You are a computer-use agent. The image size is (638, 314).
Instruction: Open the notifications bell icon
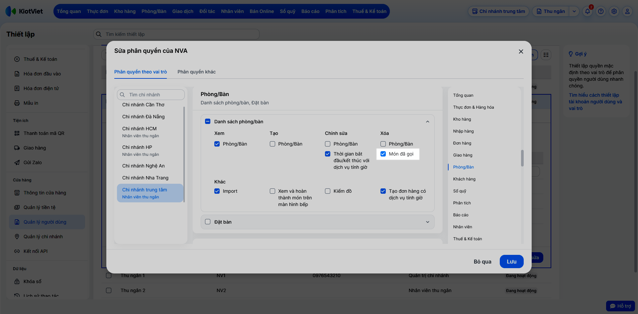point(587,11)
